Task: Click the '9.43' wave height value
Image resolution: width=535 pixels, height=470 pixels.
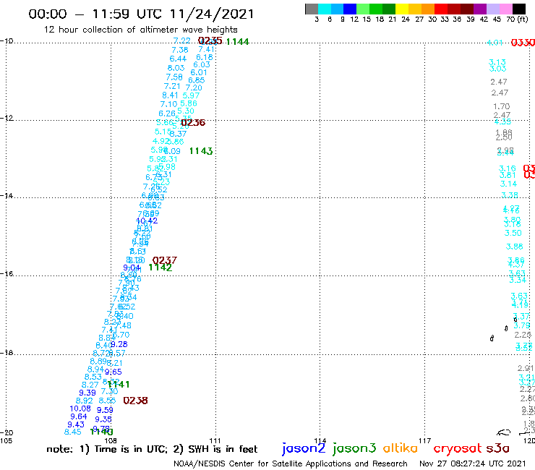Action: tap(76, 424)
